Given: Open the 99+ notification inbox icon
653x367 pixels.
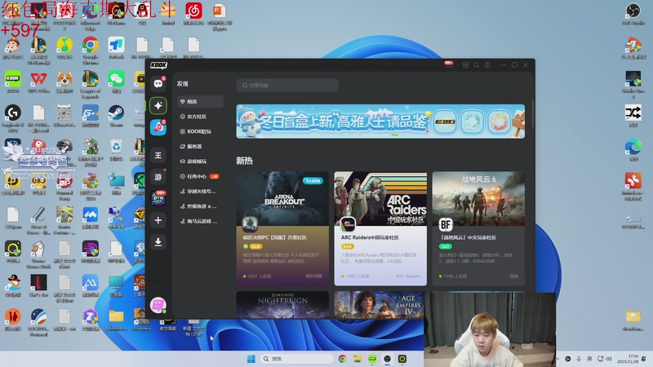Looking at the screenshot, I should pyautogui.click(x=448, y=64).
